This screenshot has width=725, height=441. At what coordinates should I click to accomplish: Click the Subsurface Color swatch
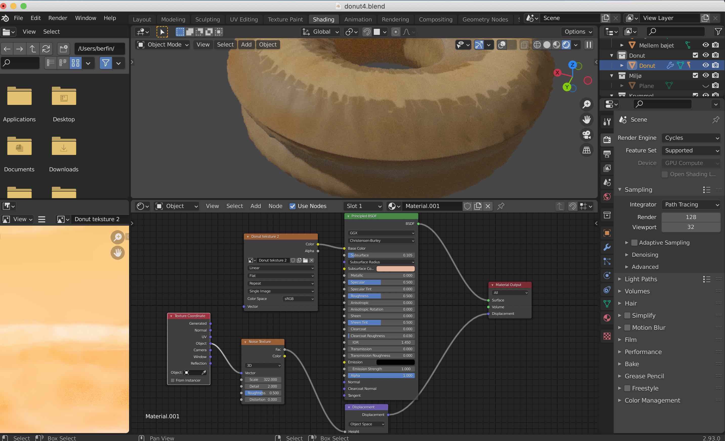coord(396,269)
